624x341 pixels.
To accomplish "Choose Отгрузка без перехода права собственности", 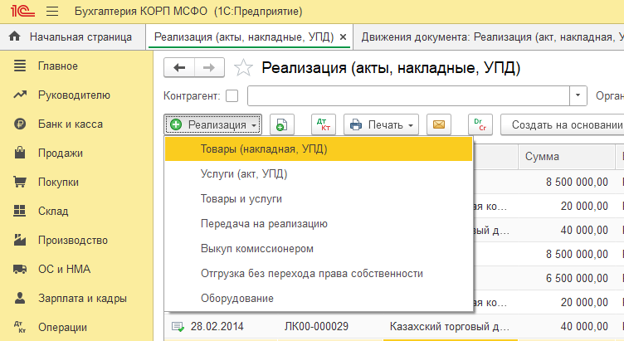I will point(319,273).
